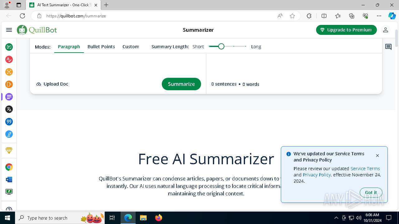The height and width of the screenshot is (224, 399).
Task: Add page to favorites star icon
Action: (292, 16)
